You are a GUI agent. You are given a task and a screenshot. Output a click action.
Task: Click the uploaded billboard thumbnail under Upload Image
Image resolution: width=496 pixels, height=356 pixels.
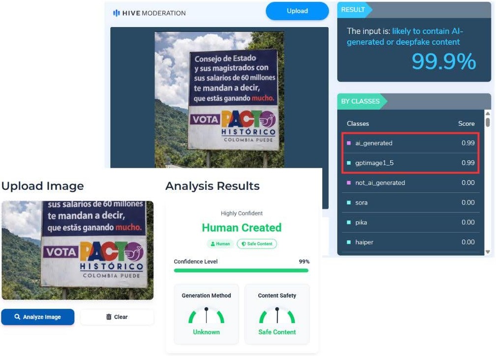tap(77, 250)
